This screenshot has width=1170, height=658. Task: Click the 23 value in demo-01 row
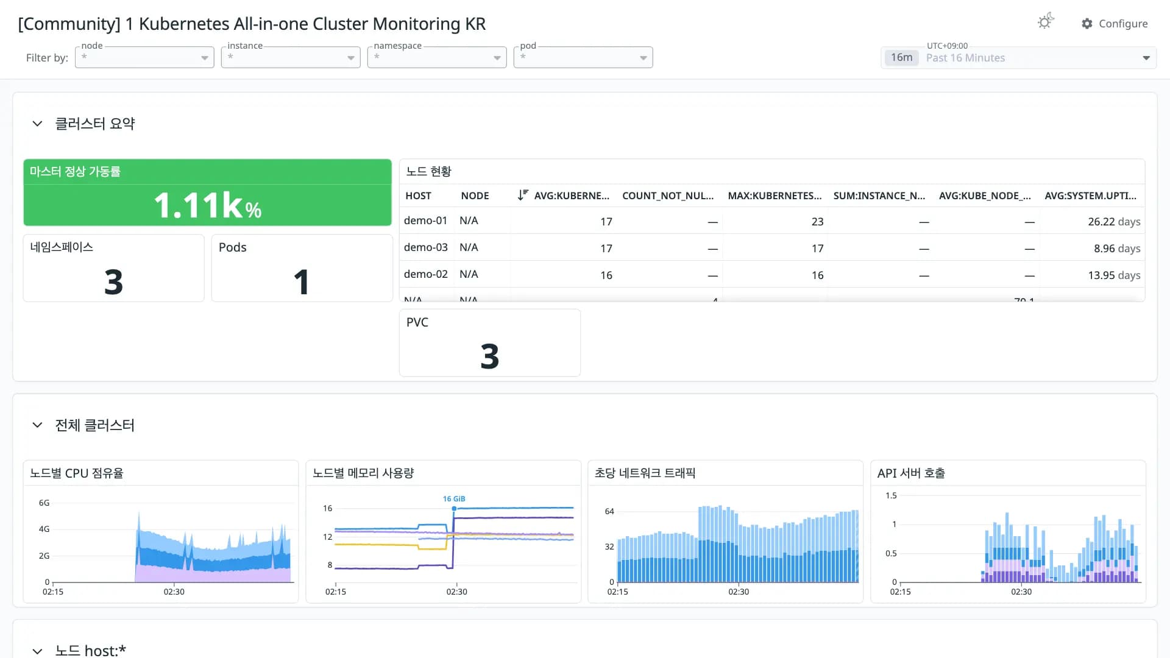[x=817, y=222]
